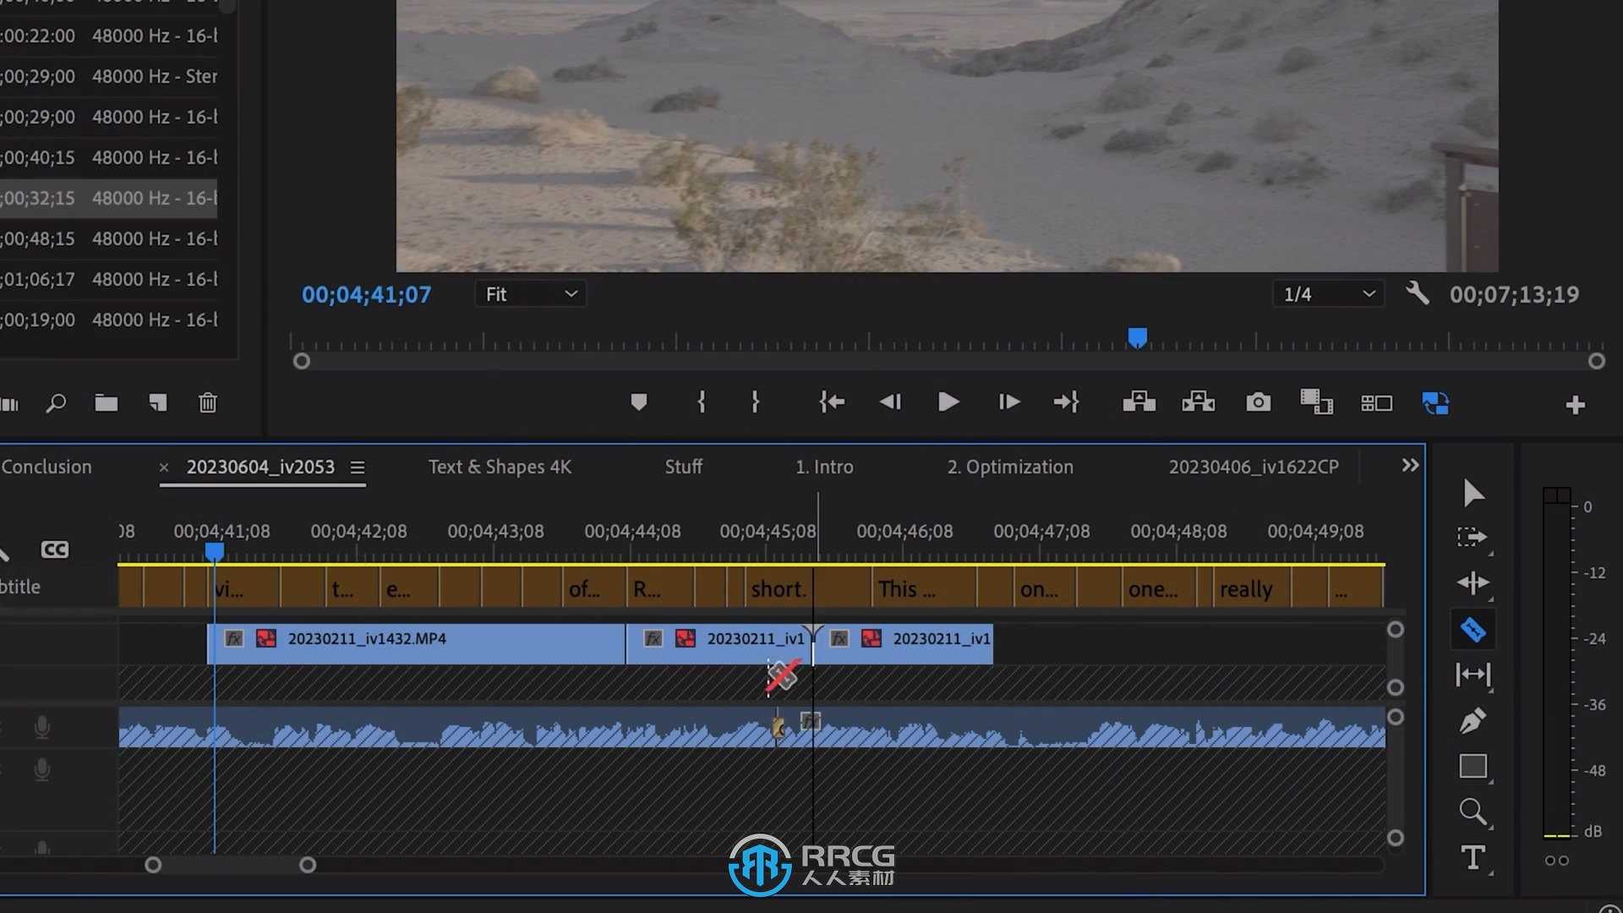Click the program monitor playhead marker

pyautogui.click(x=1138, y=338)
